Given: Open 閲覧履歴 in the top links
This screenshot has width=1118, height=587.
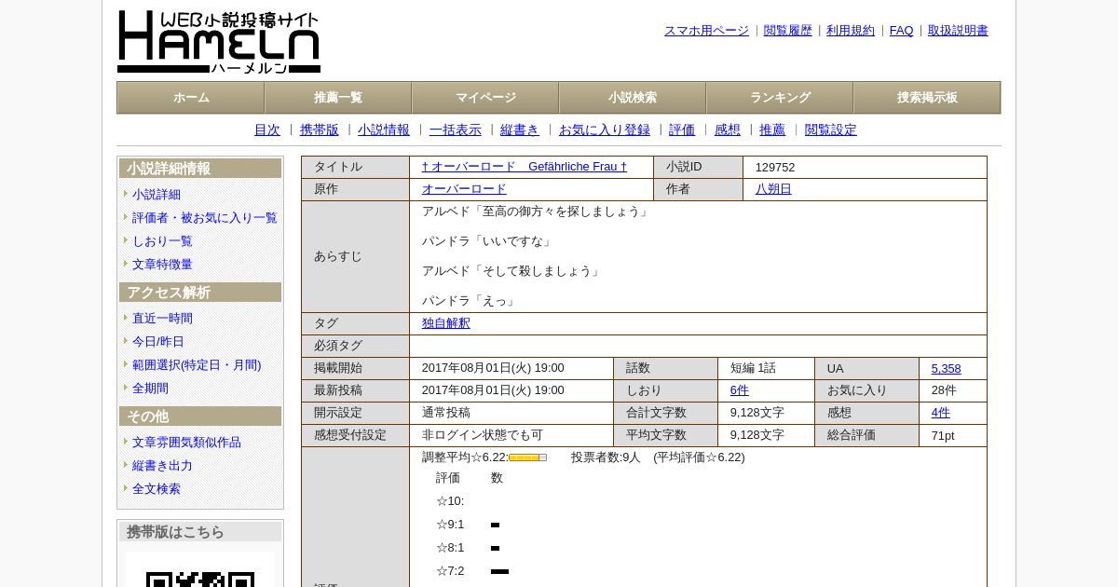Looking at the screenshot, I should click(788, 31).
